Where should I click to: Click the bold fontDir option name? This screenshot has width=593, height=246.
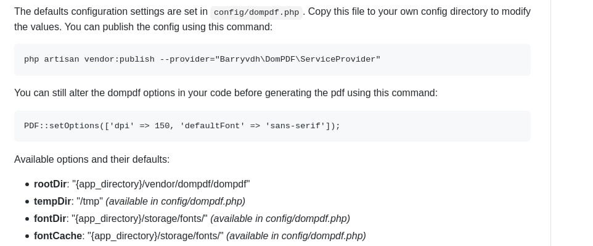(x=51, y=219)
